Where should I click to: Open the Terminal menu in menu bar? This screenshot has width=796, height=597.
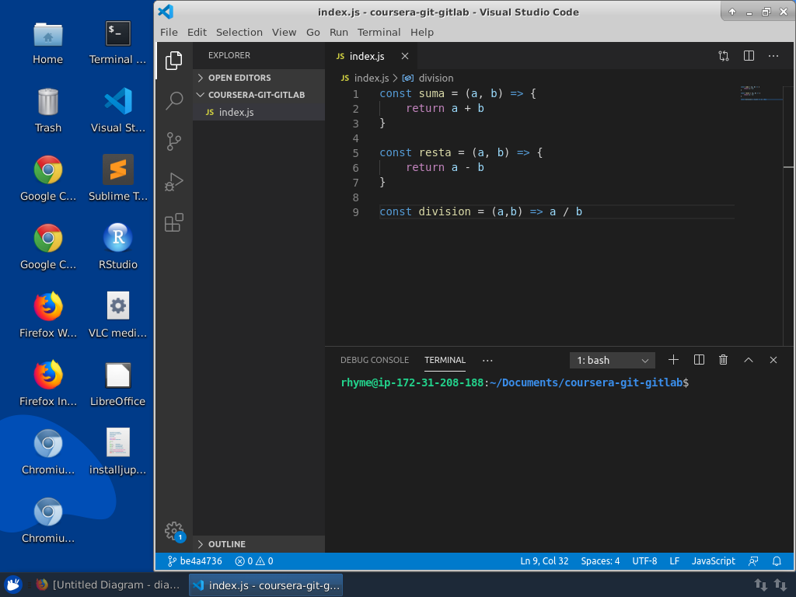pyautogui.click(x=379, y=32)
